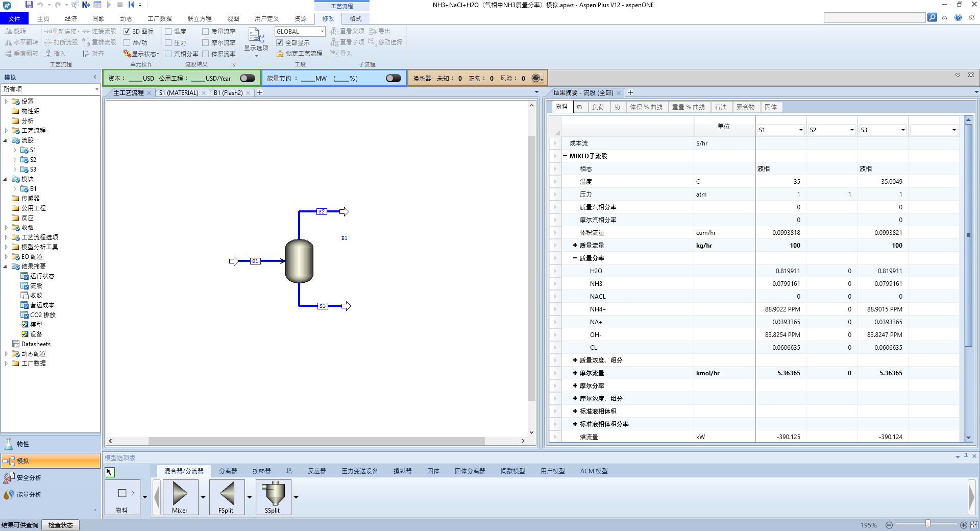Select the B1 Flash2 vessel block icon
Screen dimensions: 980x531
(299, 261)
